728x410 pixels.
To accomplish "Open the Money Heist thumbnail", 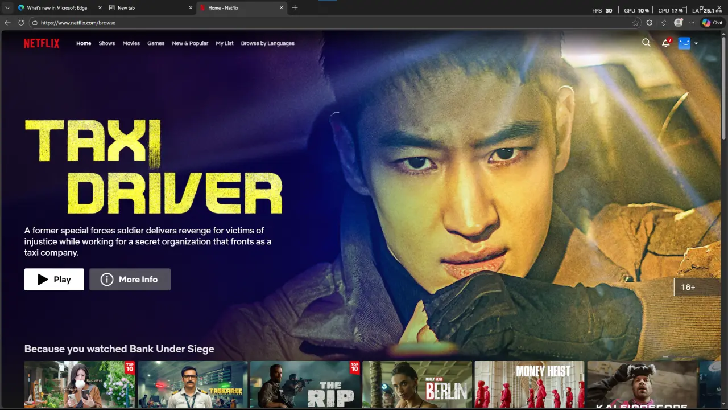I will tap(530, 384).
